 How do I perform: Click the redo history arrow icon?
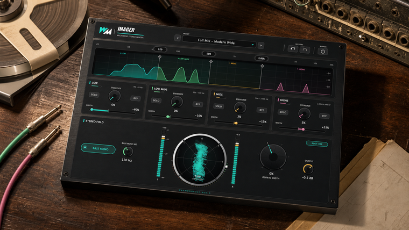305,49
